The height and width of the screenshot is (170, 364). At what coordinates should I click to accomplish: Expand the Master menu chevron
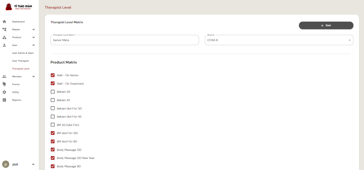click(34, 29)
